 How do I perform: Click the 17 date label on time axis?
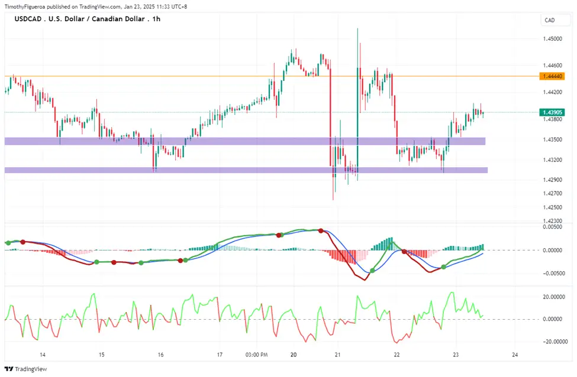point(220,355)
